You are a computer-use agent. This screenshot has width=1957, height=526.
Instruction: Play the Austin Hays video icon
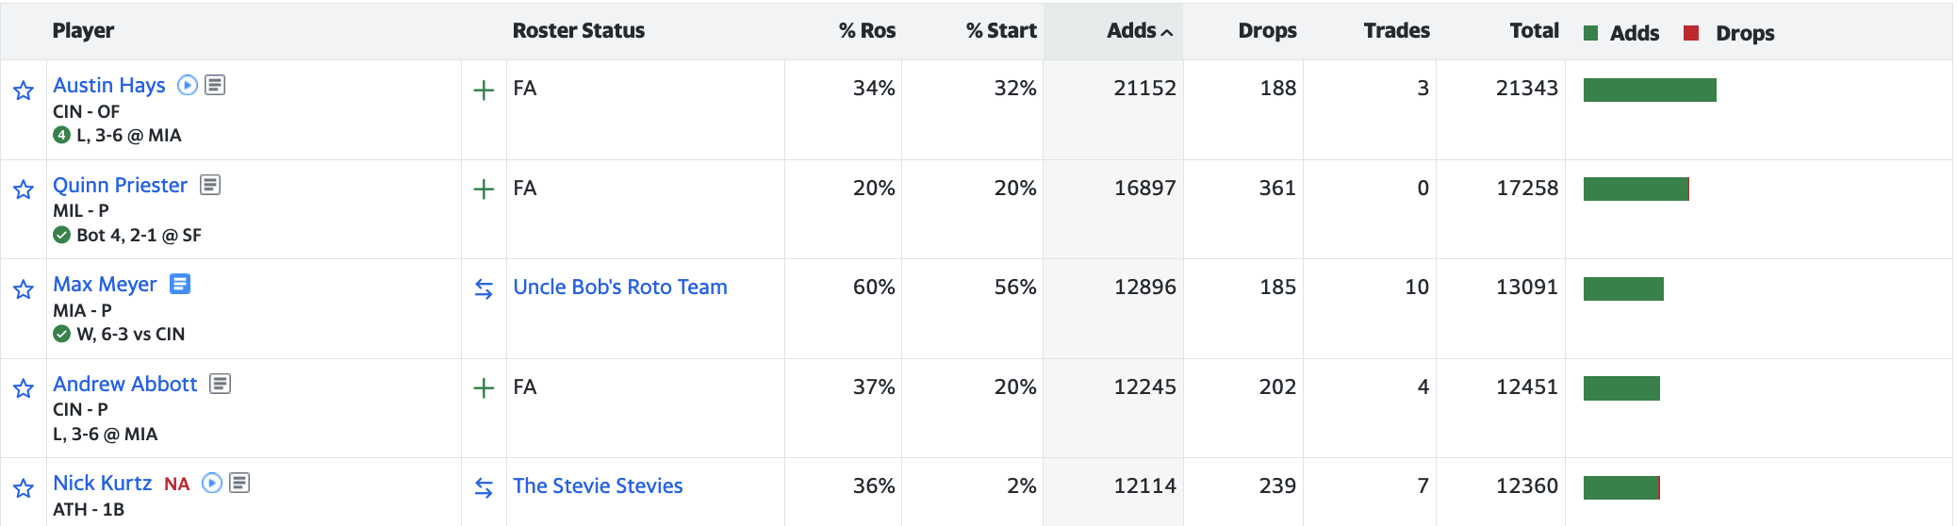point(188,85)
